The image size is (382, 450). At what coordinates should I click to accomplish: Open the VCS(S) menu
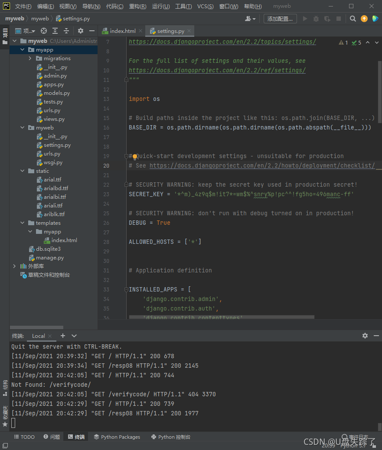[x=206, y=6]
